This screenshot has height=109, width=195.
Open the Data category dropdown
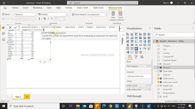tap(97, 15)
